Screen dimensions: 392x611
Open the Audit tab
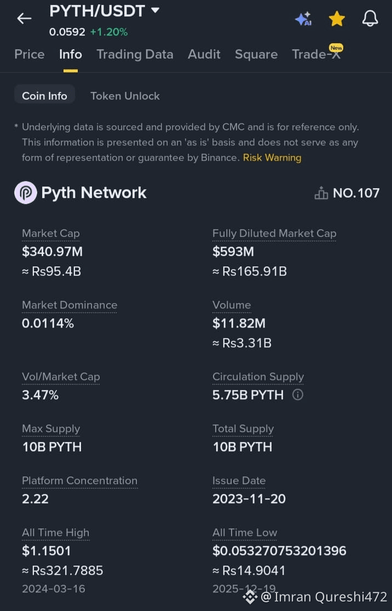click(204, 54)
